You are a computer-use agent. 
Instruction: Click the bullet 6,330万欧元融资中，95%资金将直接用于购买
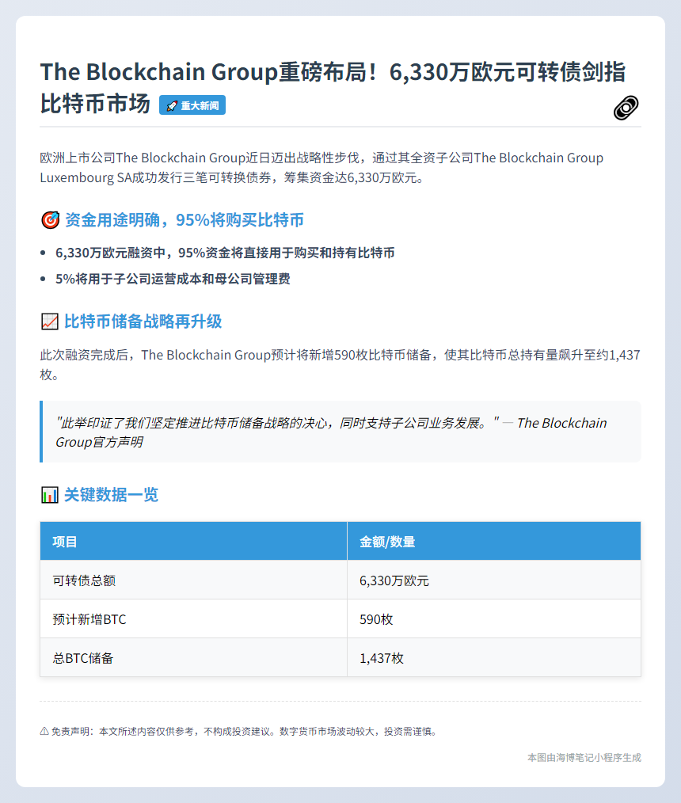pyautogui.click(x=226, y=253)
